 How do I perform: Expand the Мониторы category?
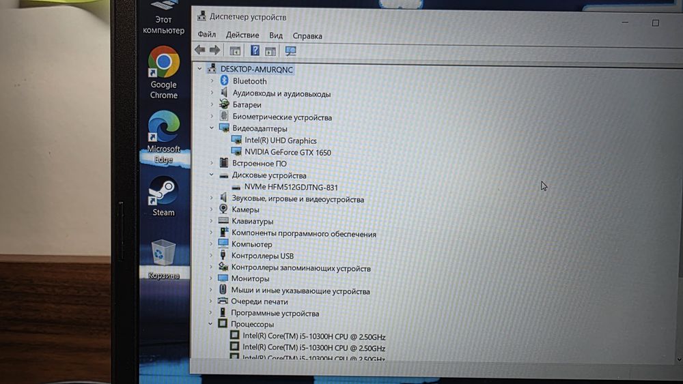(x=211, y=278)
